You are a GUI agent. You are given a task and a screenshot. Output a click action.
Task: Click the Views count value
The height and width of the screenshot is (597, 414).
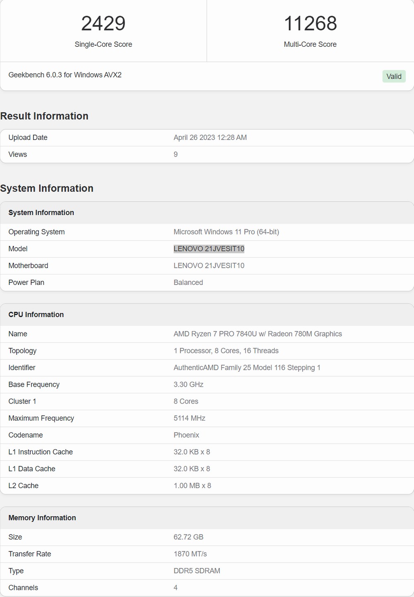[176, 154]
